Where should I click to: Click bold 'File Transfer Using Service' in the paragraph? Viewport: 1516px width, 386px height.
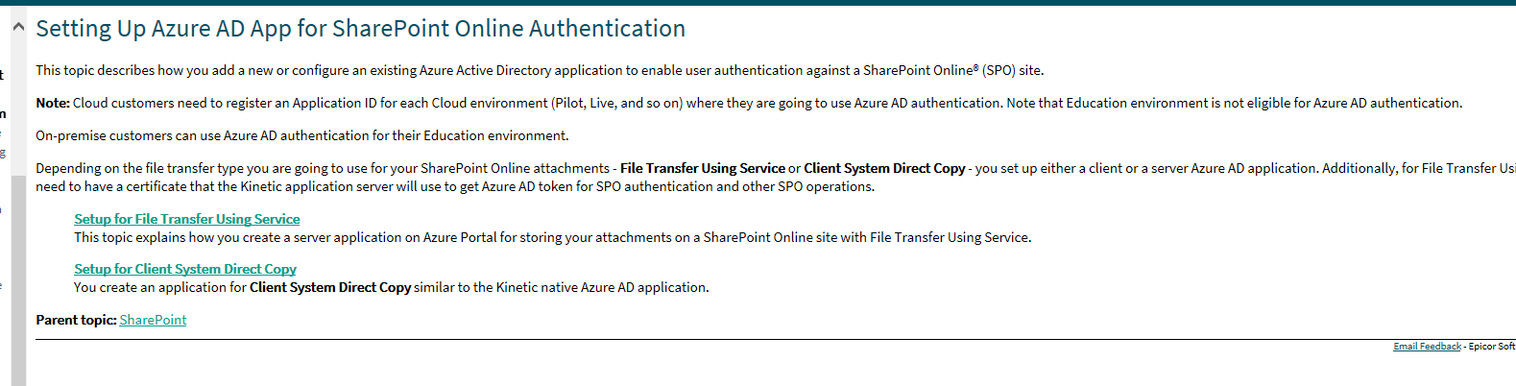[x=703, y=168]
